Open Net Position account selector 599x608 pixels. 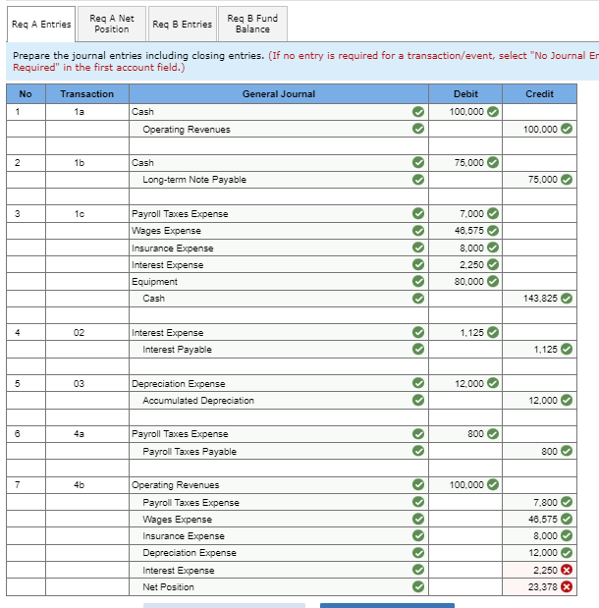pos(279,586)
